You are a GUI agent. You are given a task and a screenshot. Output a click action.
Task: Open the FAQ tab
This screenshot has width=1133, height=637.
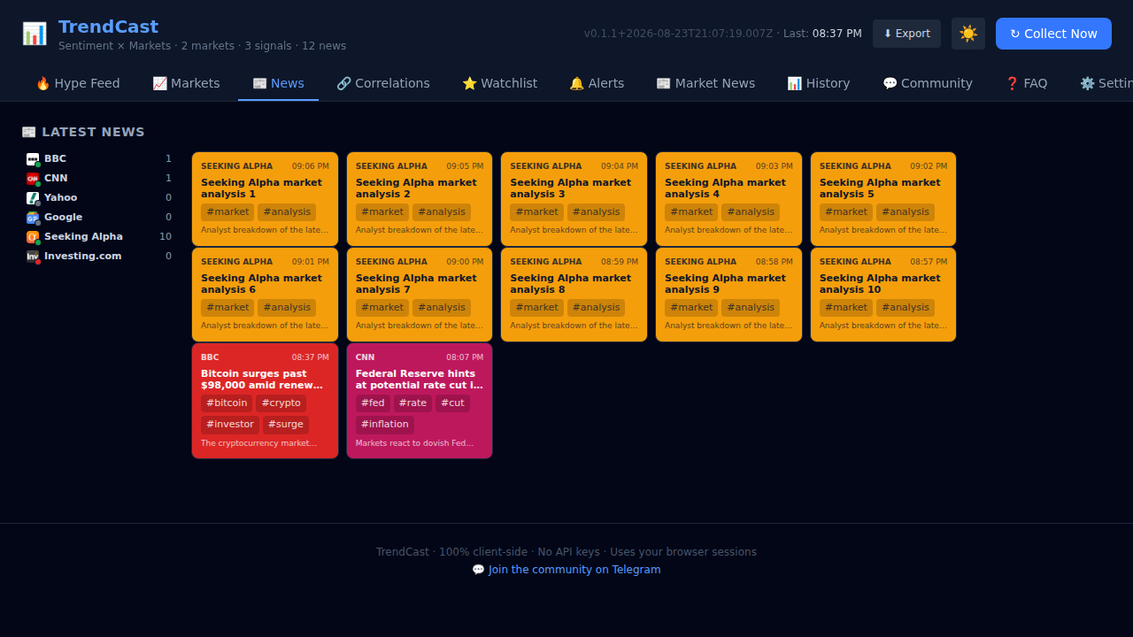(1026, 83)
